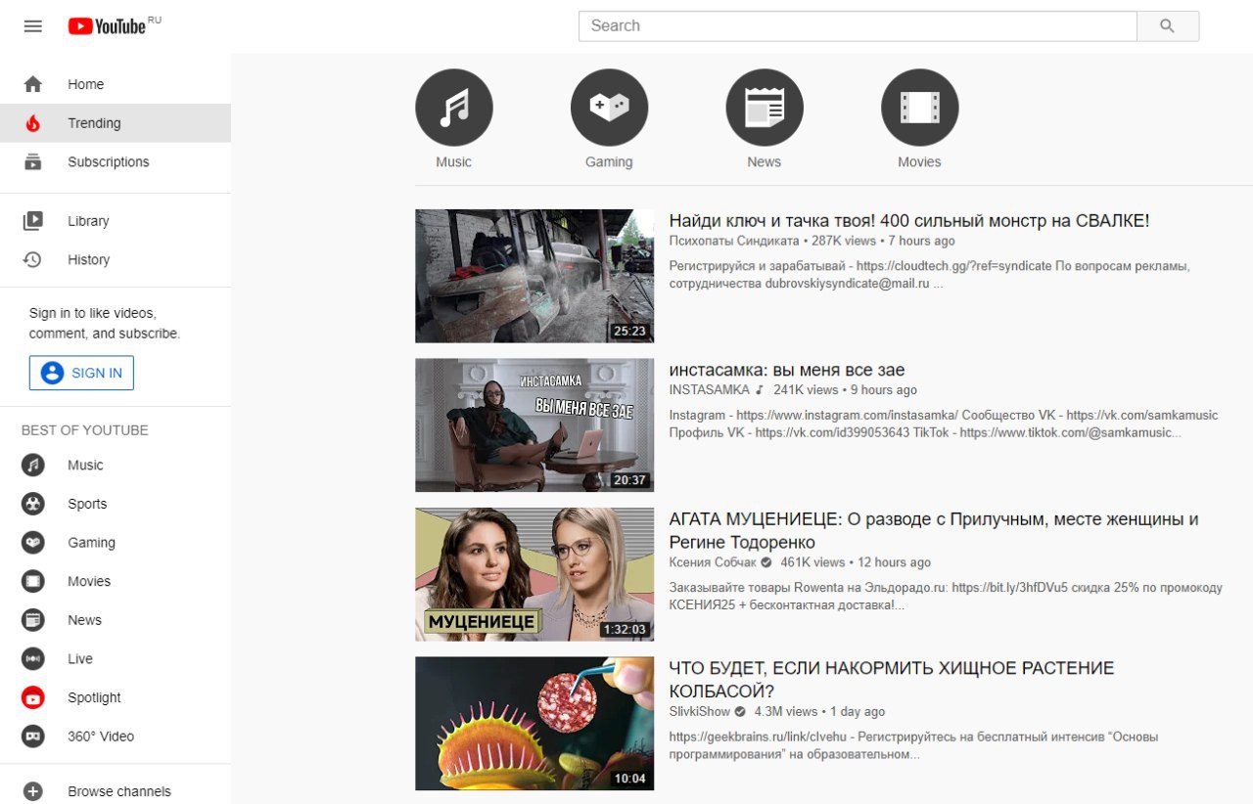This screenshot has width=1253, height=804.
Task: Click the History clock icon
Action: click(33, 259)
